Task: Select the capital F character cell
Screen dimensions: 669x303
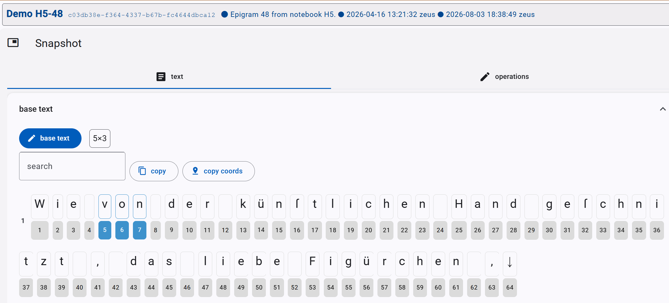Action: (312, 264)
